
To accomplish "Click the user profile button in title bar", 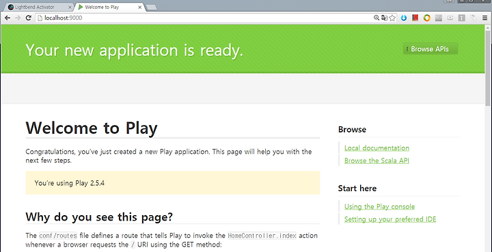I will pyautogui.click(x=450, y=1).
